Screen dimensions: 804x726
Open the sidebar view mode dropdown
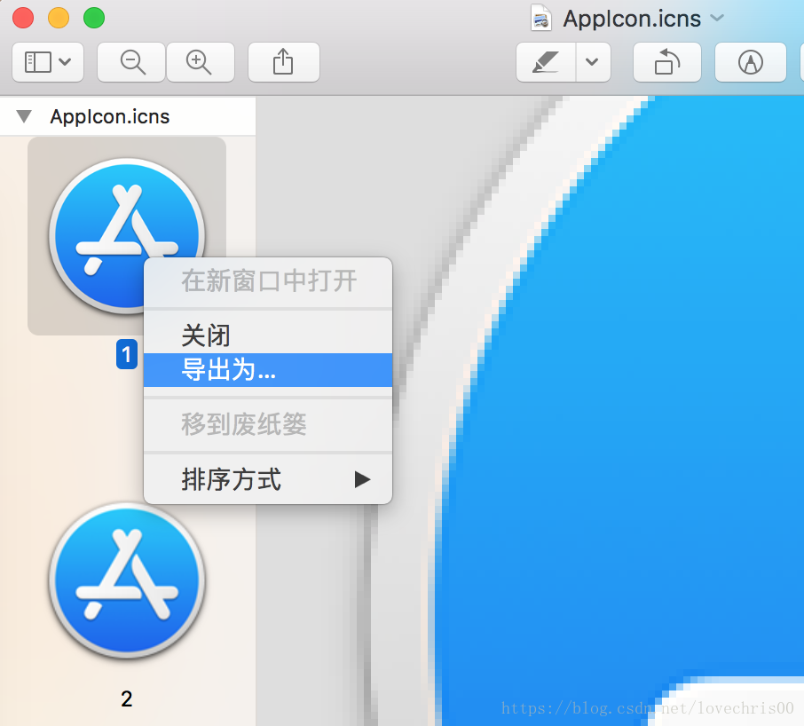point(48,62)
